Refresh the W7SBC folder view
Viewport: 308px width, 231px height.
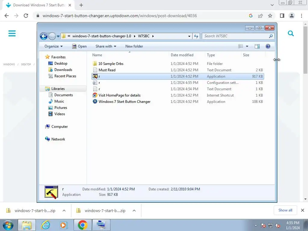coord(196,36)
